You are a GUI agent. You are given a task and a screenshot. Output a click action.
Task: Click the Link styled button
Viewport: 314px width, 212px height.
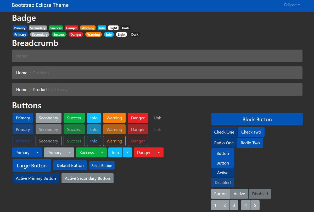coord(157,118)
